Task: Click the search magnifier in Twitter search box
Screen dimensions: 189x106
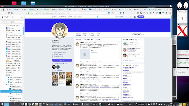Action: [131, 17]
